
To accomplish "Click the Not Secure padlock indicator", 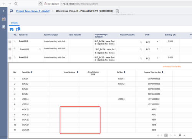I will click(51, 4).
